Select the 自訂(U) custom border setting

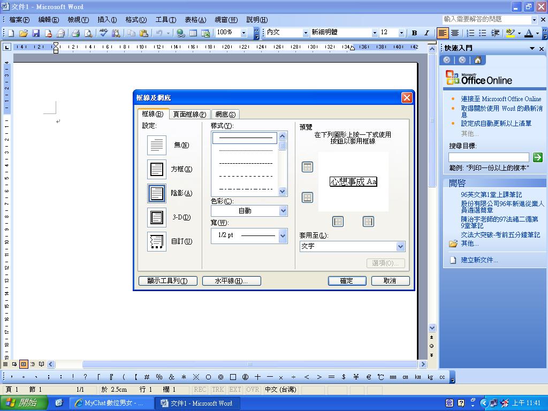point(157,241)
